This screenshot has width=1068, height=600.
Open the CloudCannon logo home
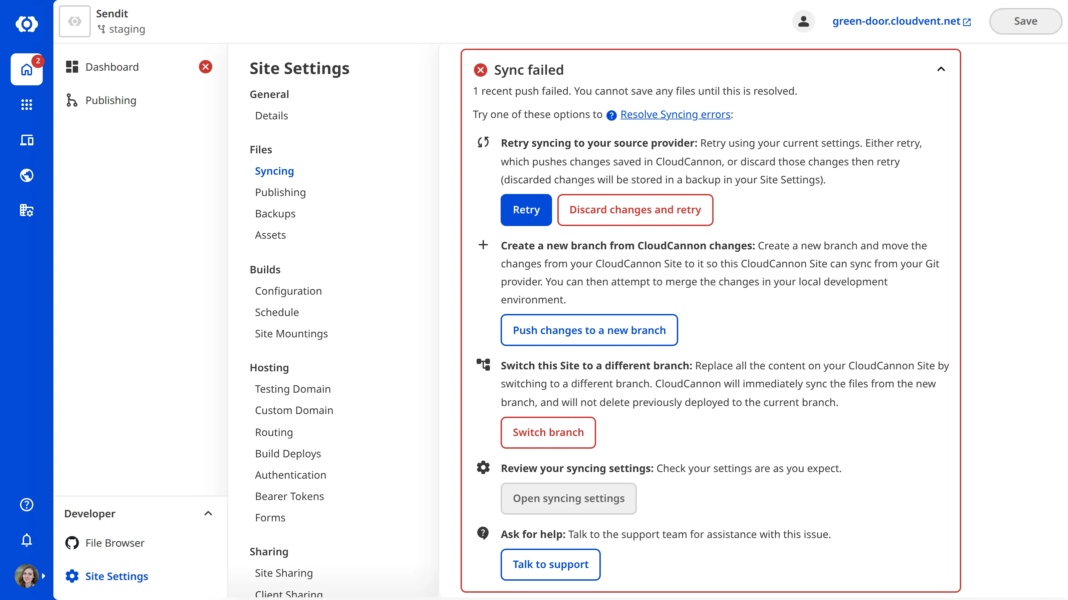[27, 24]
